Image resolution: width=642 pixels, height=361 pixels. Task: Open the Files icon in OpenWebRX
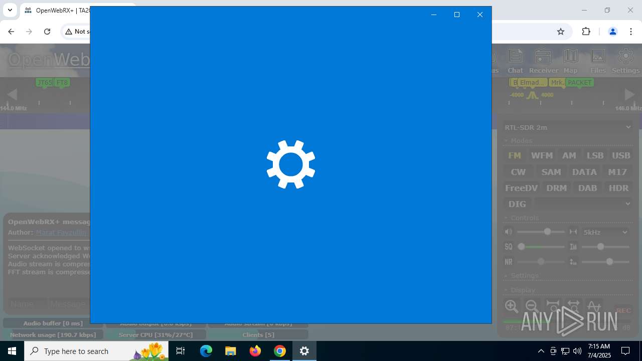[x=598, y=61]
